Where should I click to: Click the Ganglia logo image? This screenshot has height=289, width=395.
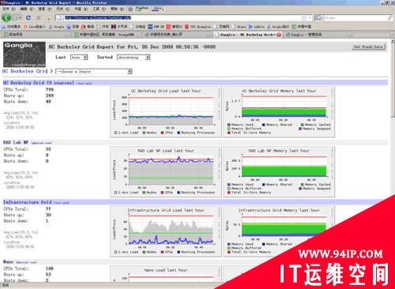click(x=24, y=54)
